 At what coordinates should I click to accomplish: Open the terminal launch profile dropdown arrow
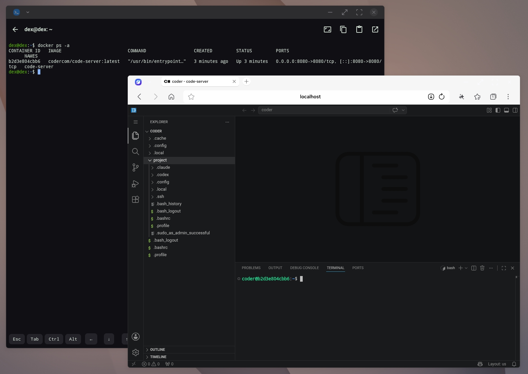(x=466, y=268)
